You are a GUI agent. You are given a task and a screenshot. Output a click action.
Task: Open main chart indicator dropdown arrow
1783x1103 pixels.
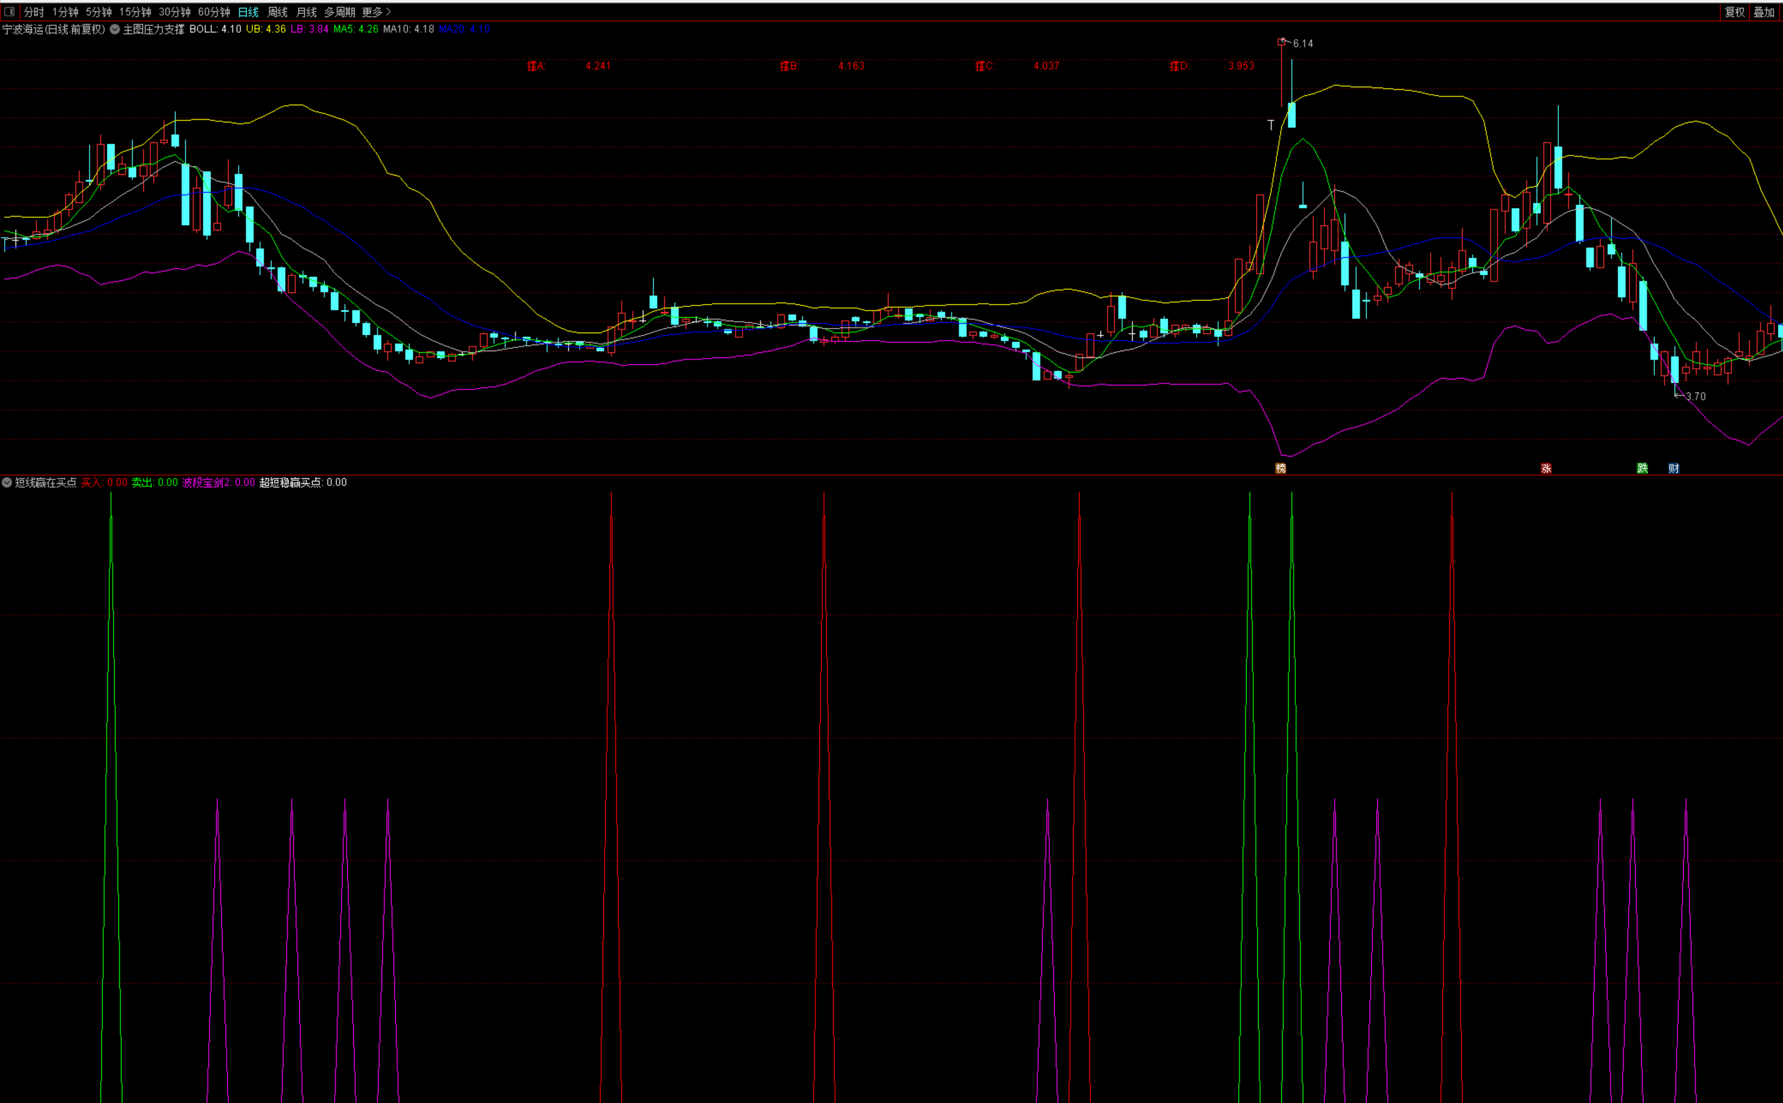114,30
